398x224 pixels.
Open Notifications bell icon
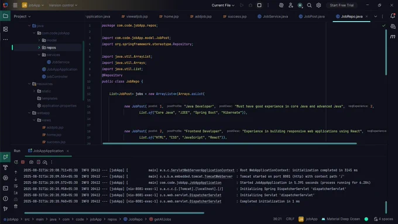coord(393,16)
